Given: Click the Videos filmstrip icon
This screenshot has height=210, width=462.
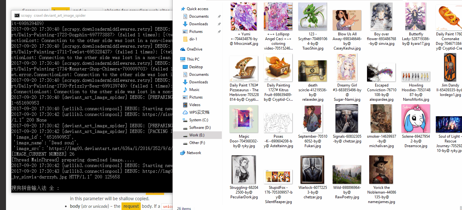Looking at the screenshot, I should [185, 105].
